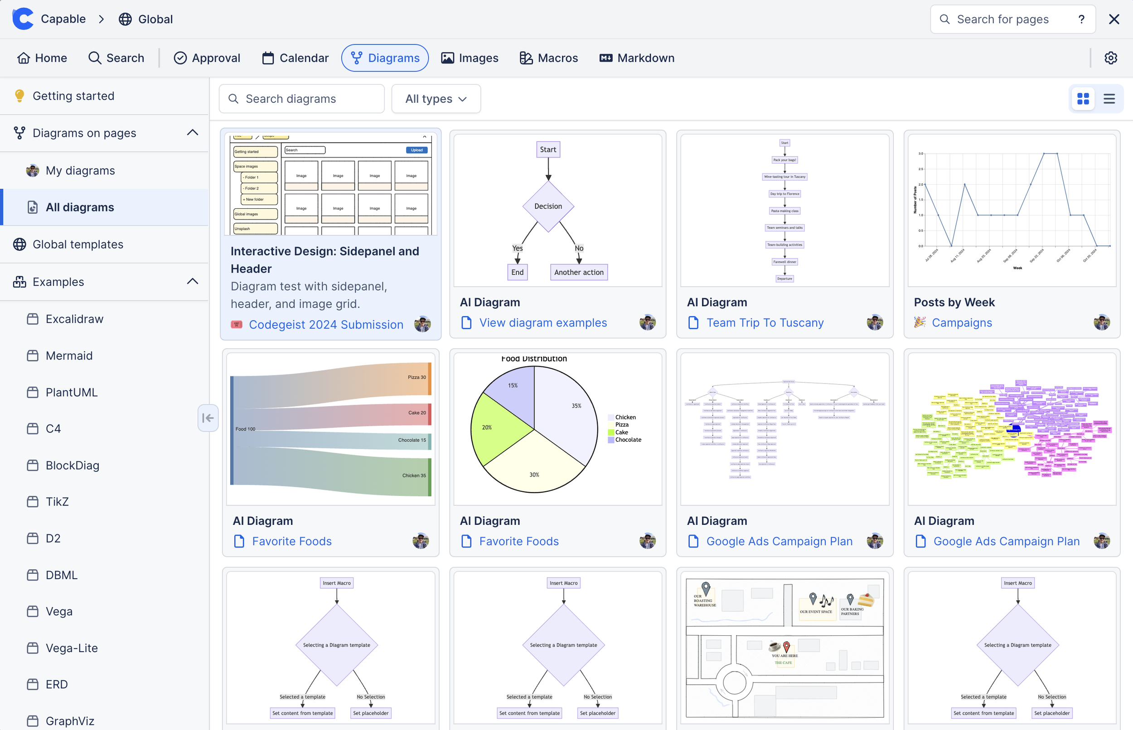The height and width of the screenshot is (730, 1133).
Task: Open the PlantUML examples
Action: pyautogui.click(x=104, y=392)
